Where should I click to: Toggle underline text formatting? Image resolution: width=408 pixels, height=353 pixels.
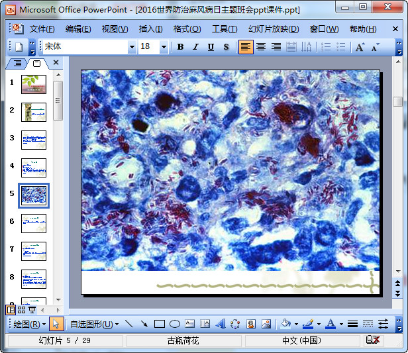tap(211, 47)
